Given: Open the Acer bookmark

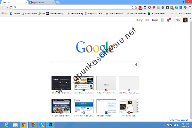Looking at the screenshot, I should (42, 13).
